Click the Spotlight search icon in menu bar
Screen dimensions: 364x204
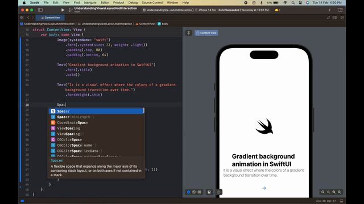293,2
